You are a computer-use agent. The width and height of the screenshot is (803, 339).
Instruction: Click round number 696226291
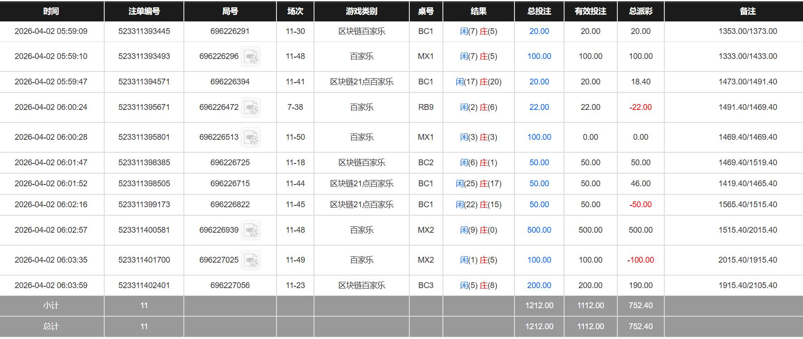tap(230, 31)
